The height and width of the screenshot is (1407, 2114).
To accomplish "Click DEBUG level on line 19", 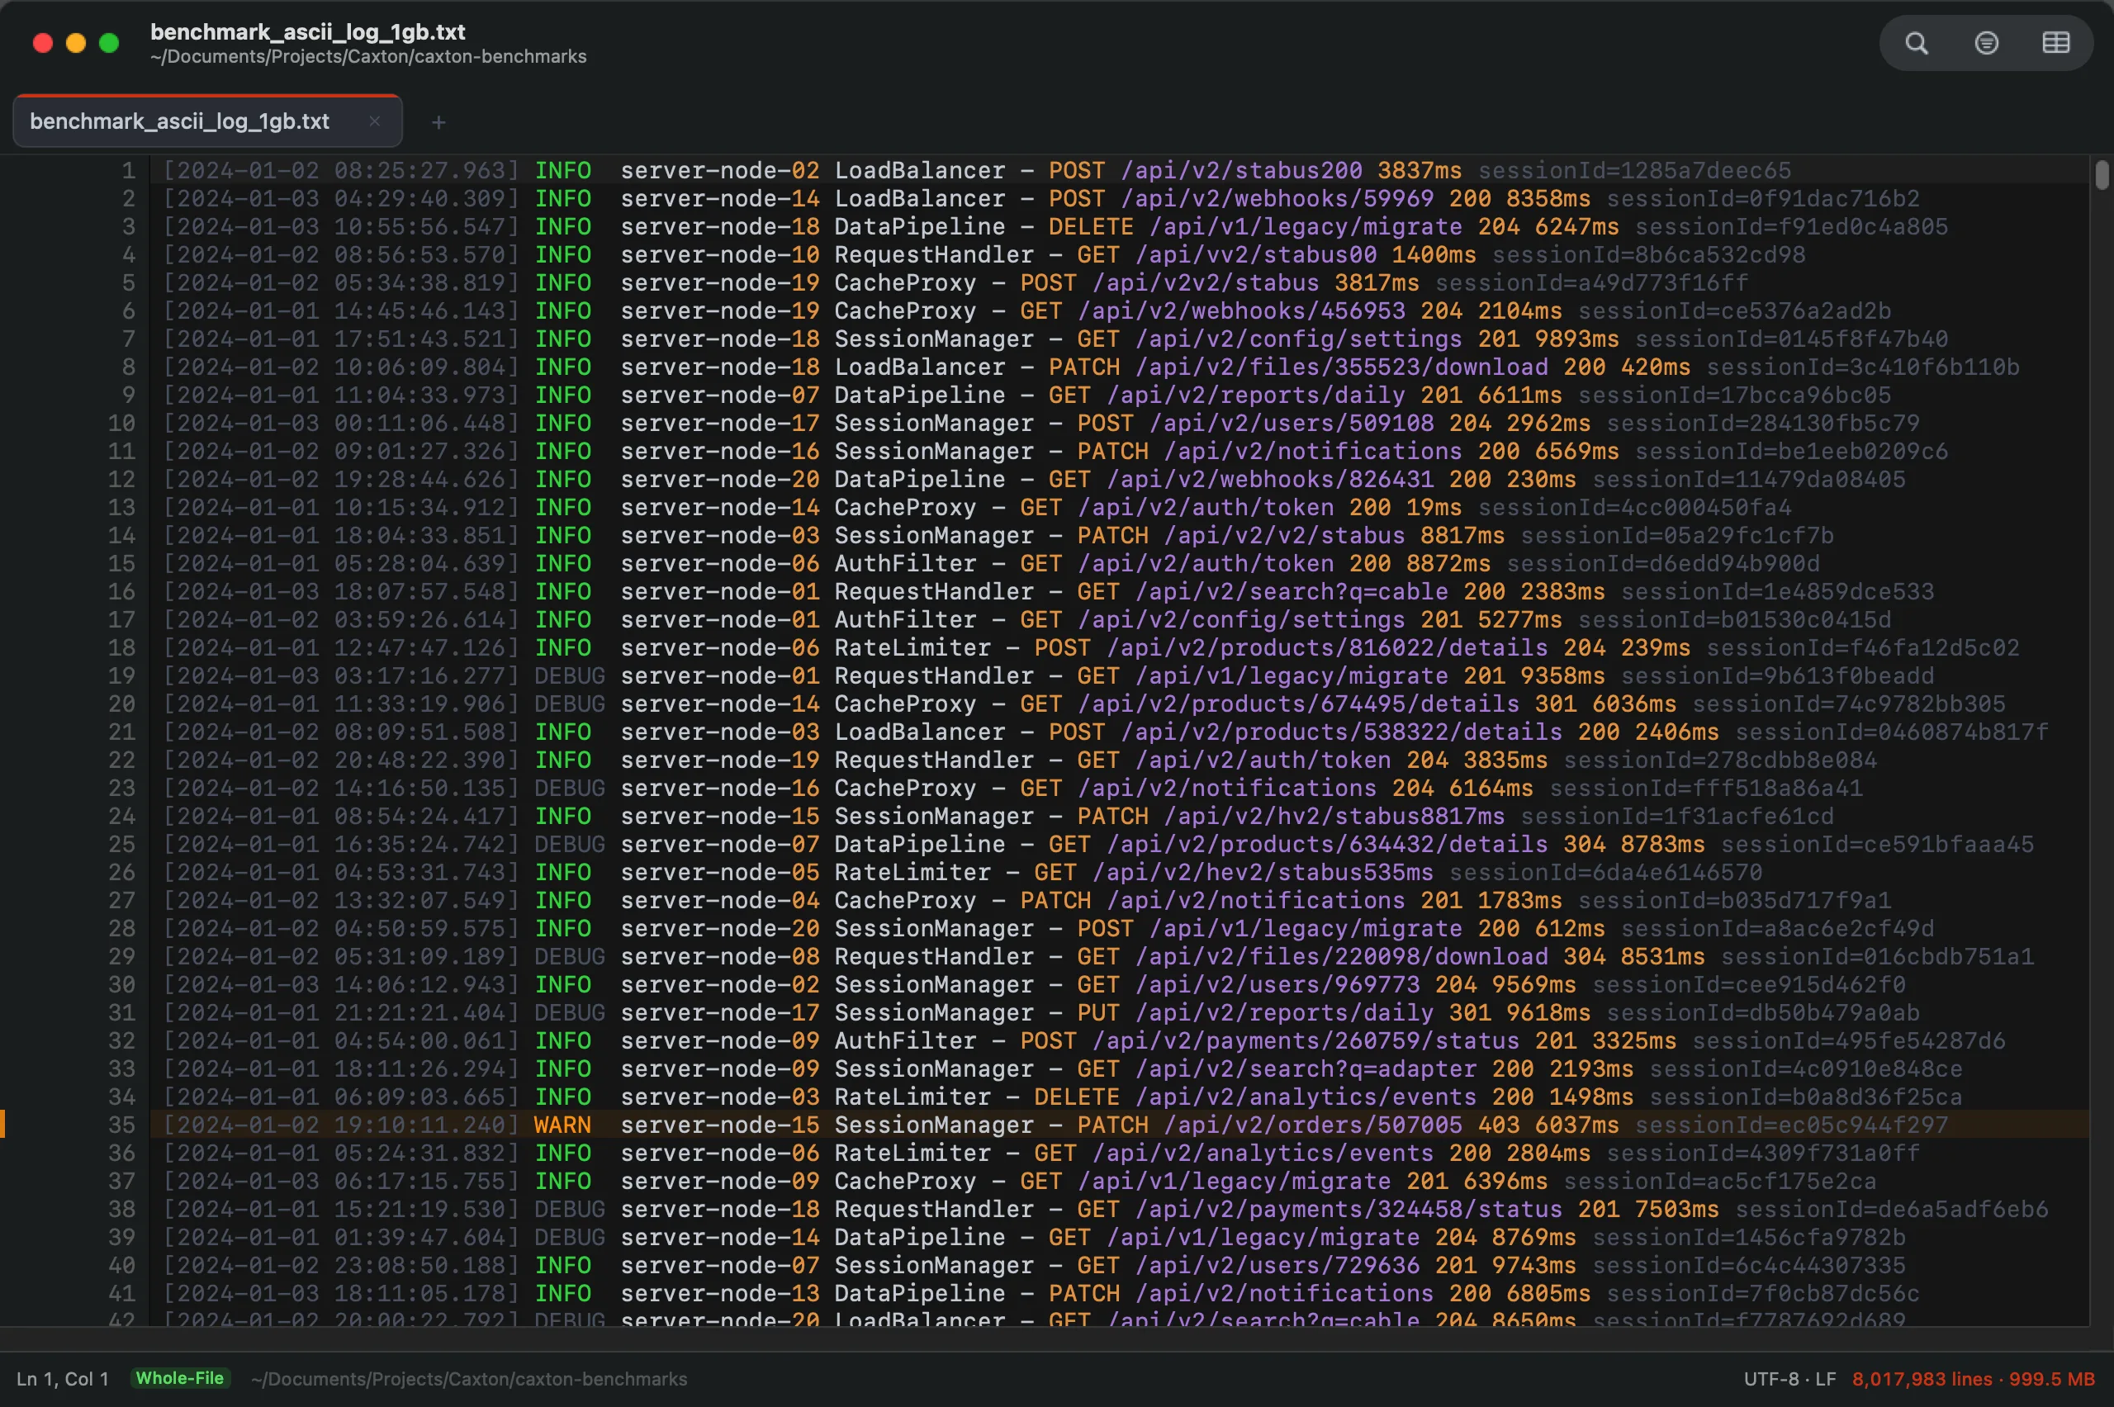I will coord(570,675).
